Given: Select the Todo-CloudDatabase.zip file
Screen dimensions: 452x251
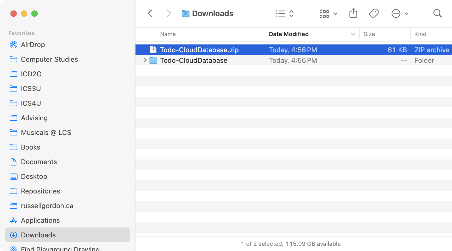Looking at the screenshot, I should coord(200,50).
